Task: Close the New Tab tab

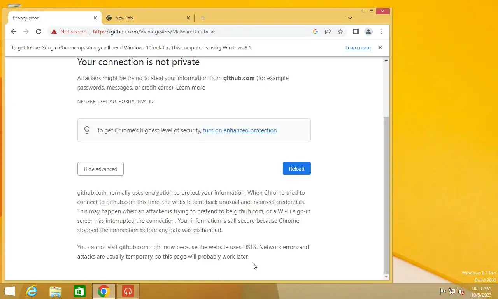Action: coord(188,18)
